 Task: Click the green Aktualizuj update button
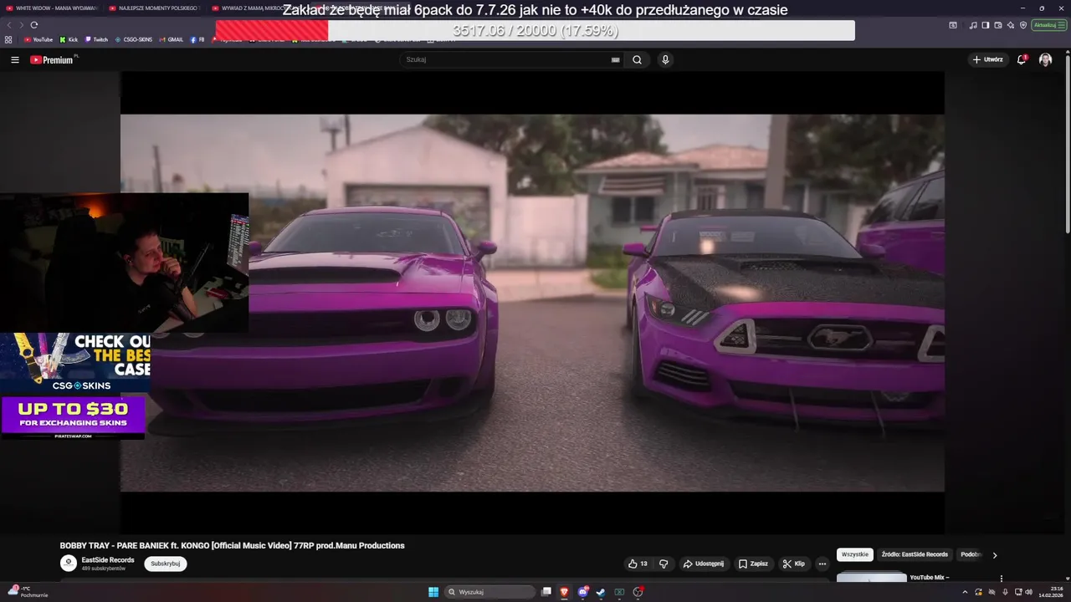click(x=1048, y=25)
